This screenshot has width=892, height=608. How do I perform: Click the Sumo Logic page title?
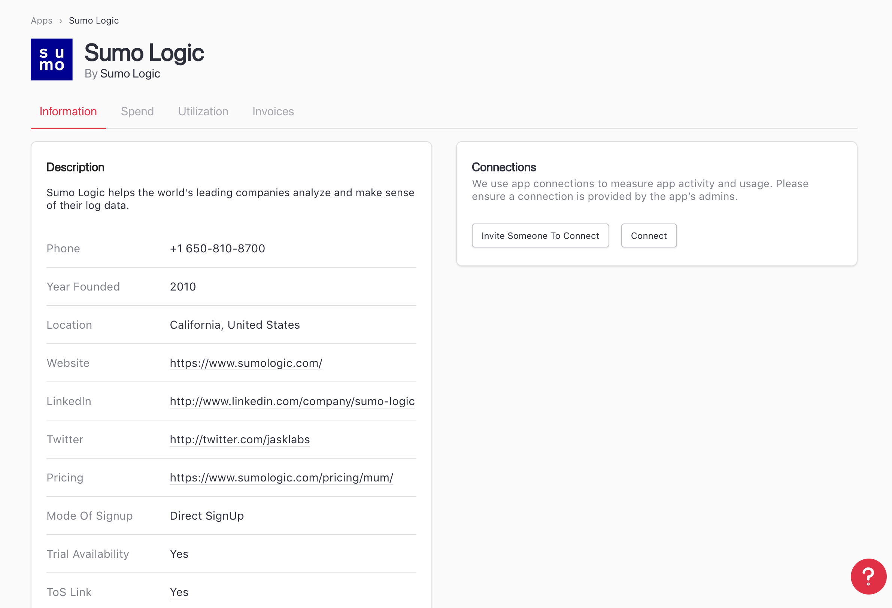144,52
